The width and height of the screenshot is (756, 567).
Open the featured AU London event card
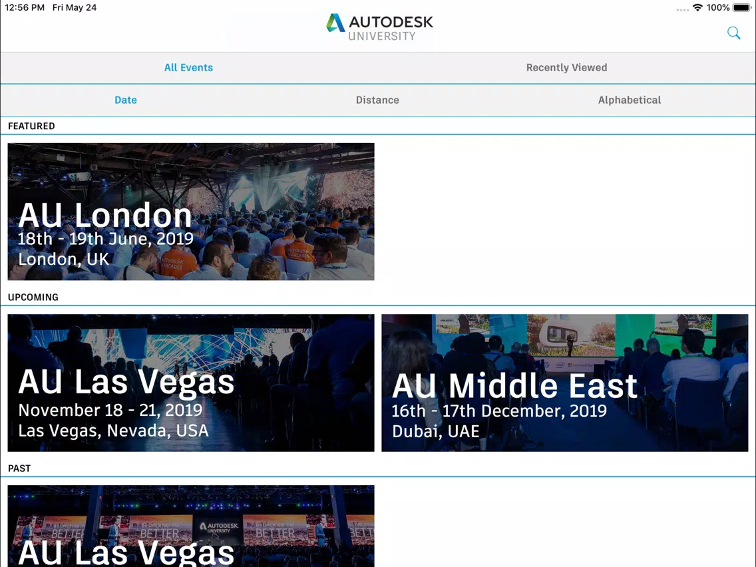click(x=191, y=212)
